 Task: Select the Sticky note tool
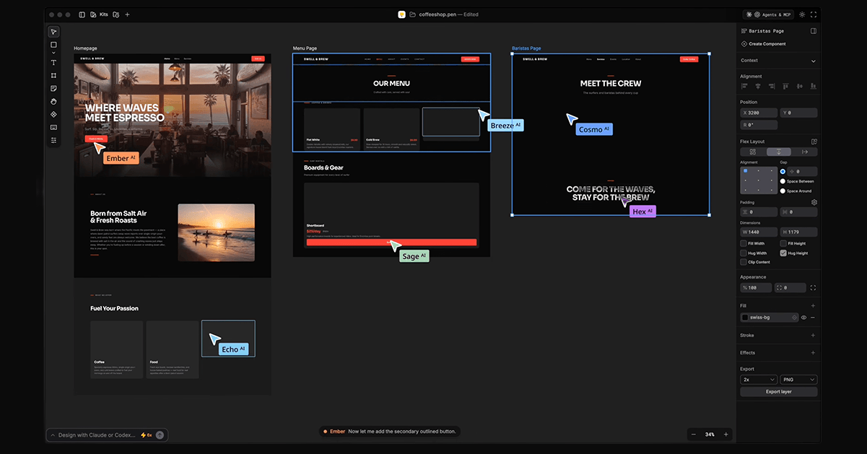tap(53, 88)
